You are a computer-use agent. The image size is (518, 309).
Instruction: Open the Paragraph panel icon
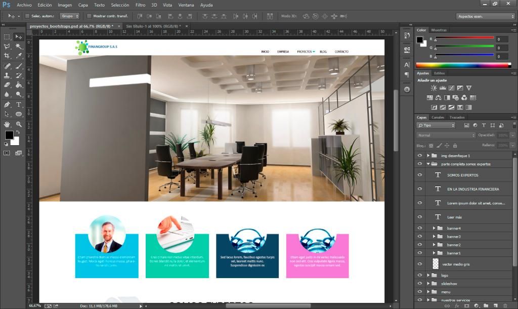[x=407, y=75]
